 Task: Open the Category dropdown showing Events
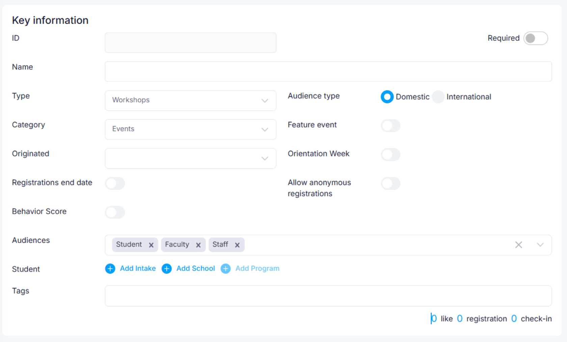[190, 129]
